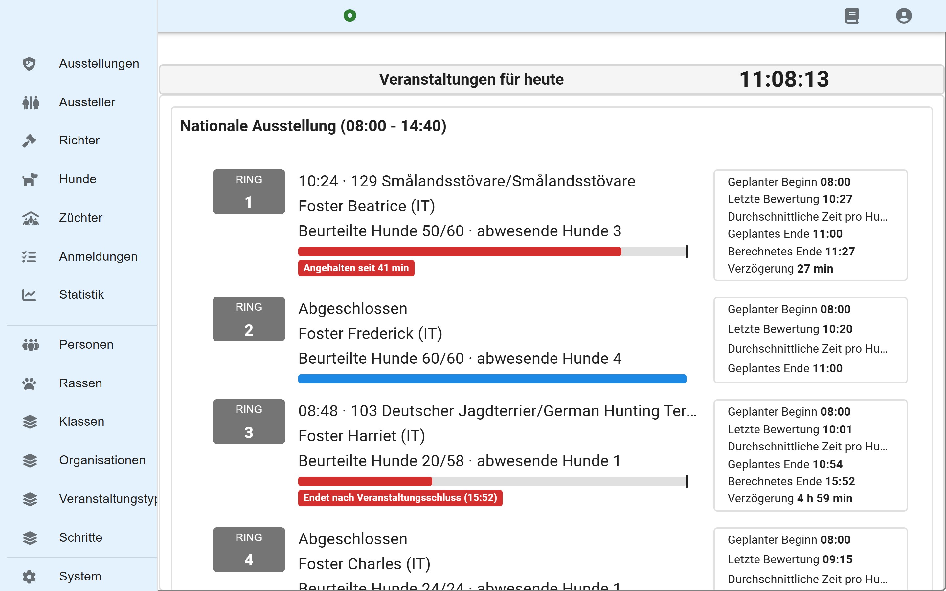Click the Statistik chart icon
The image size is (946, 591).
point(29,295)
